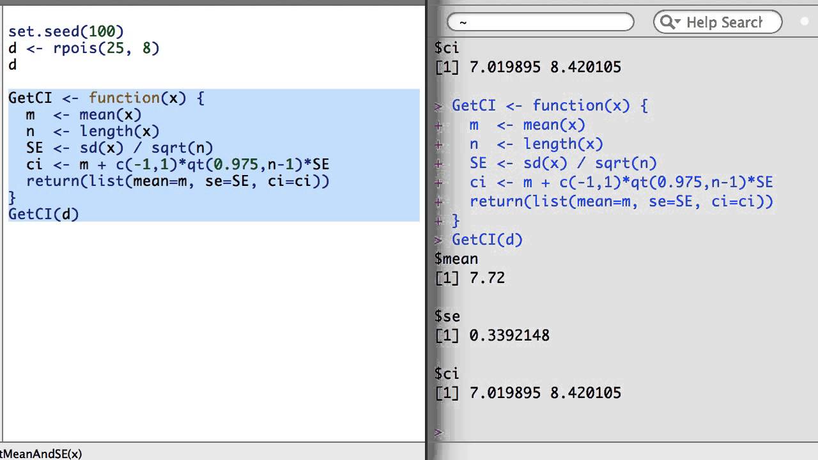
Task: Click the $mean label in console output
Action: (456, 259)
